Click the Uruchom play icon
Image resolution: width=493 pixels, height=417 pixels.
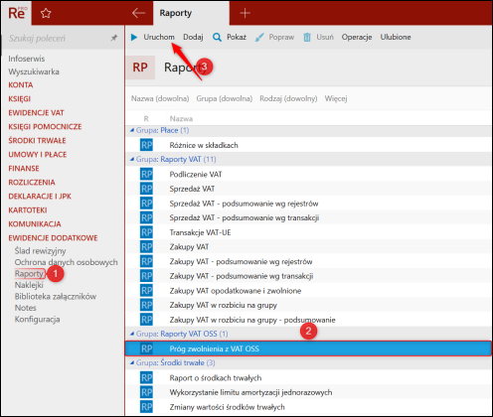134,37
